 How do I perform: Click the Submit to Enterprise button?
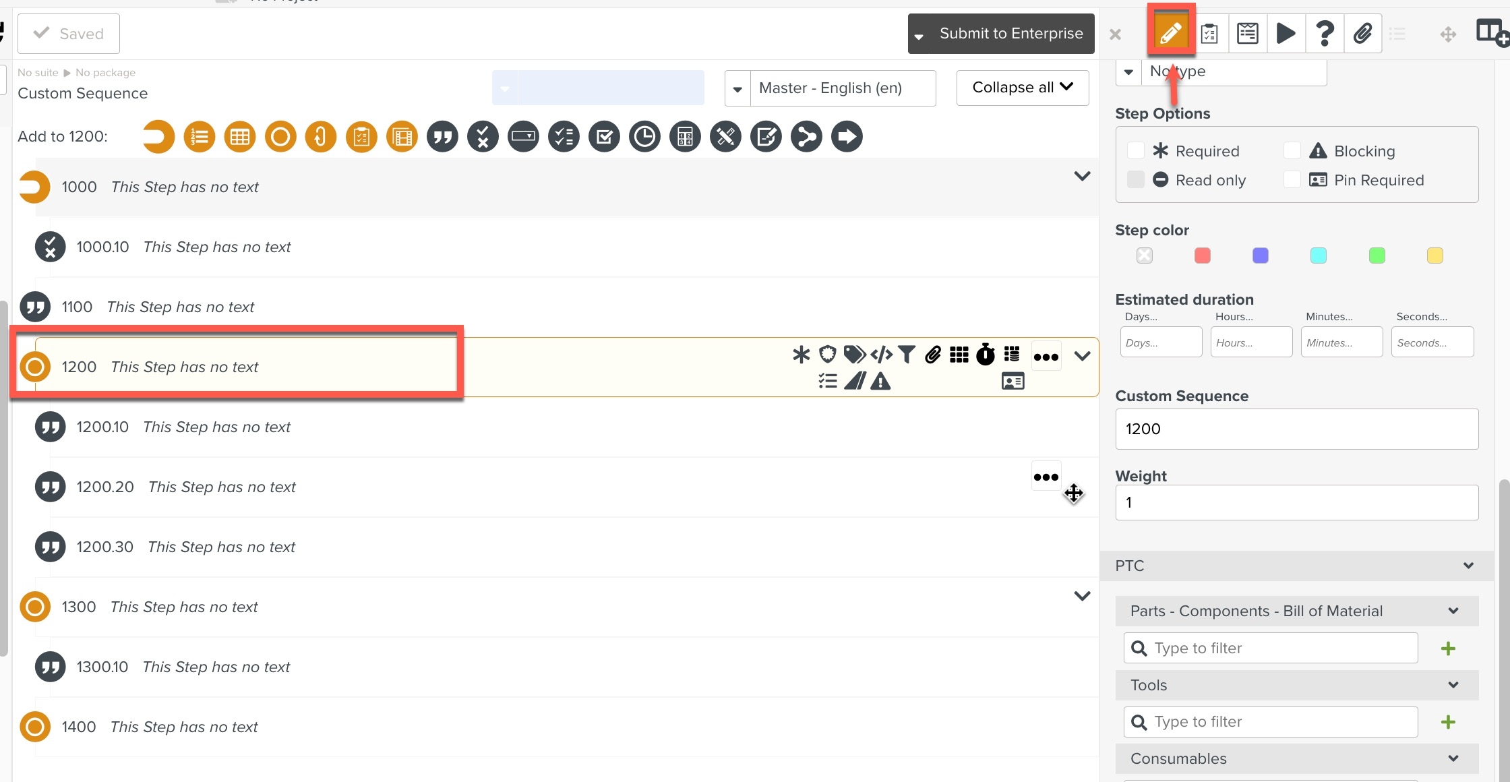pos(1011,33)
